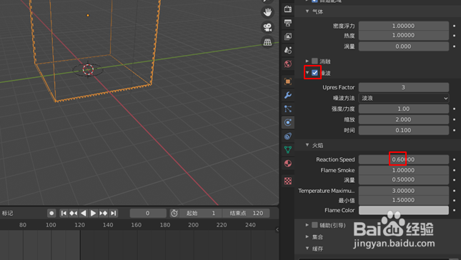Toggle camera view in the viewport

267,27
